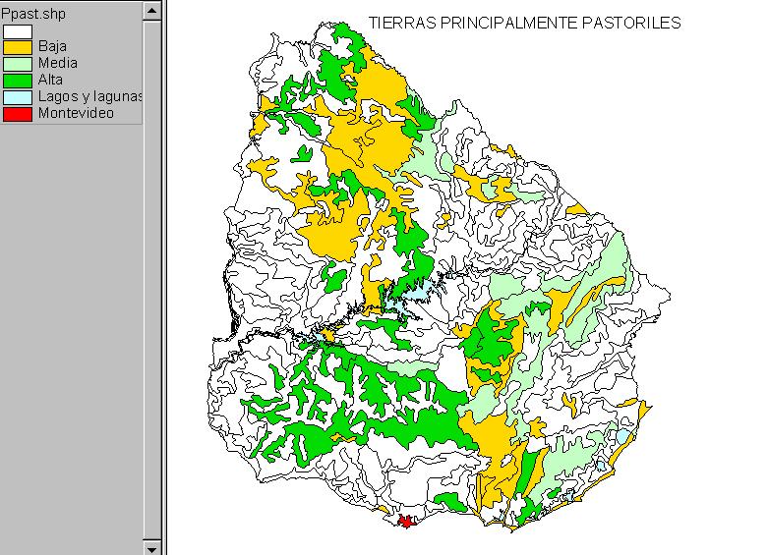Click the map title Tierras Principalmente Pastoriles
Image resolution: width=768 pixels, height=555 pixels.
point(524,23)
